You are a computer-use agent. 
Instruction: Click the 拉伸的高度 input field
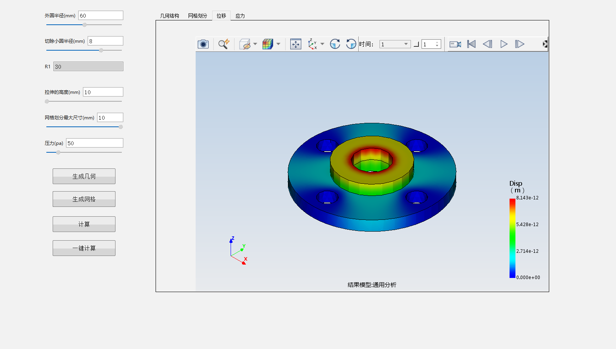click(x=103, y=92)
